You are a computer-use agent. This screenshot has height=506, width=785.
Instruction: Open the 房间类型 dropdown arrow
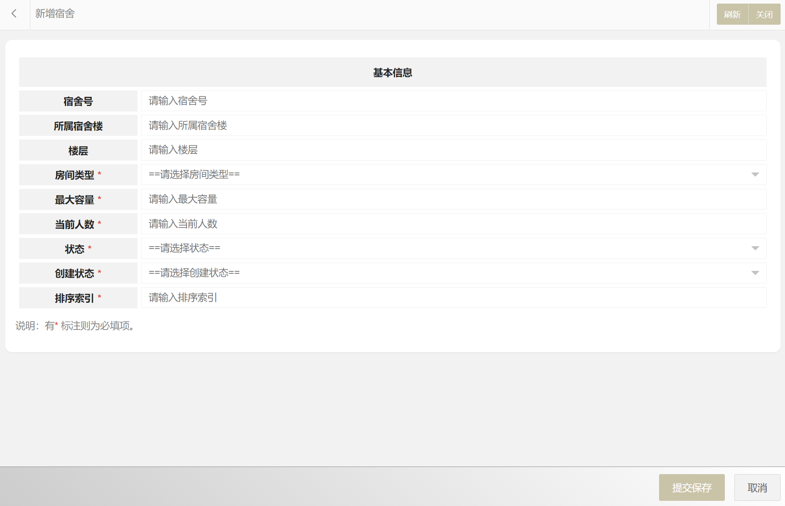click(x=755, y=175)
